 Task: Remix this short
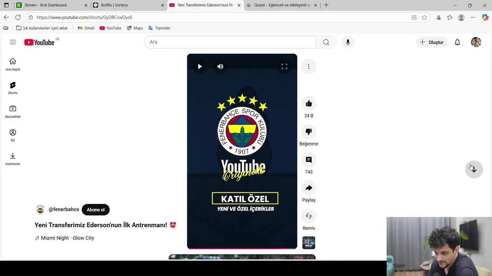309,216
